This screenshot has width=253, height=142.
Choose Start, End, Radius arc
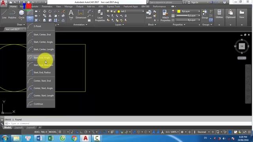pyautogui.click(x=41, y=73)
